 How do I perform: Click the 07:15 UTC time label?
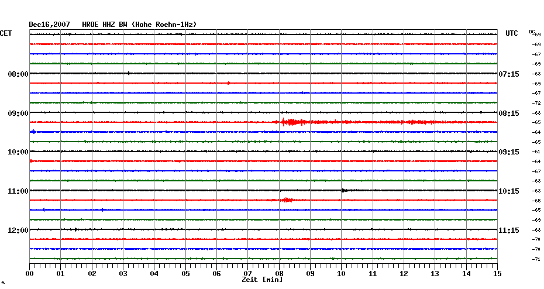click(509, 74)
